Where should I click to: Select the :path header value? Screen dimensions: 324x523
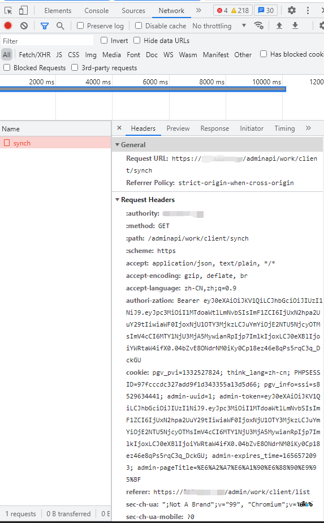[198, 238]
